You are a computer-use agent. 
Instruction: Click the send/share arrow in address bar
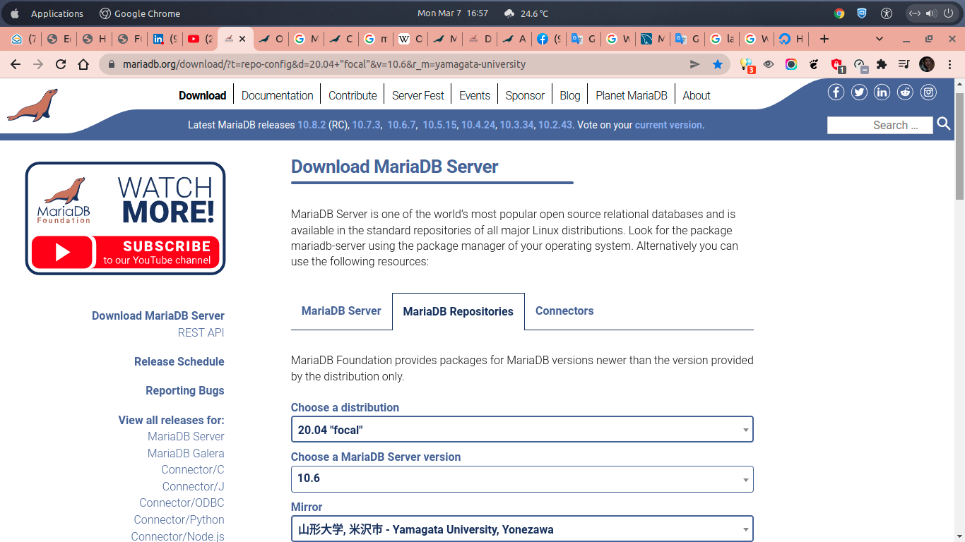pyautogui.click(x=695, y=64)
